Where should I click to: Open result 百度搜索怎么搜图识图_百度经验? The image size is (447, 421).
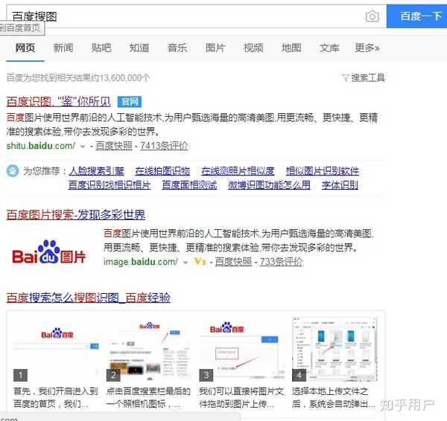(89, 298)
